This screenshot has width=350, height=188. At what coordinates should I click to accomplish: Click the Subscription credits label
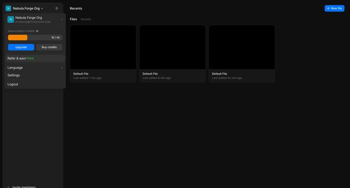(x=21, y=31)
